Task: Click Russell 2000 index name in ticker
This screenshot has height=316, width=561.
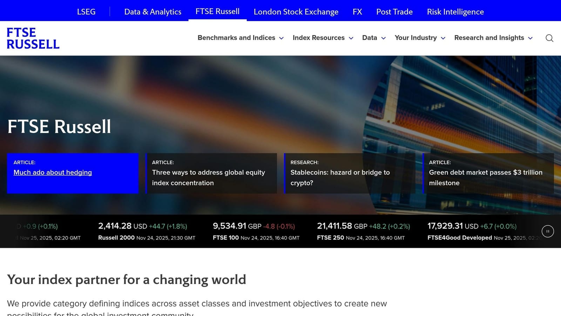Action: (x=116, y=238)
